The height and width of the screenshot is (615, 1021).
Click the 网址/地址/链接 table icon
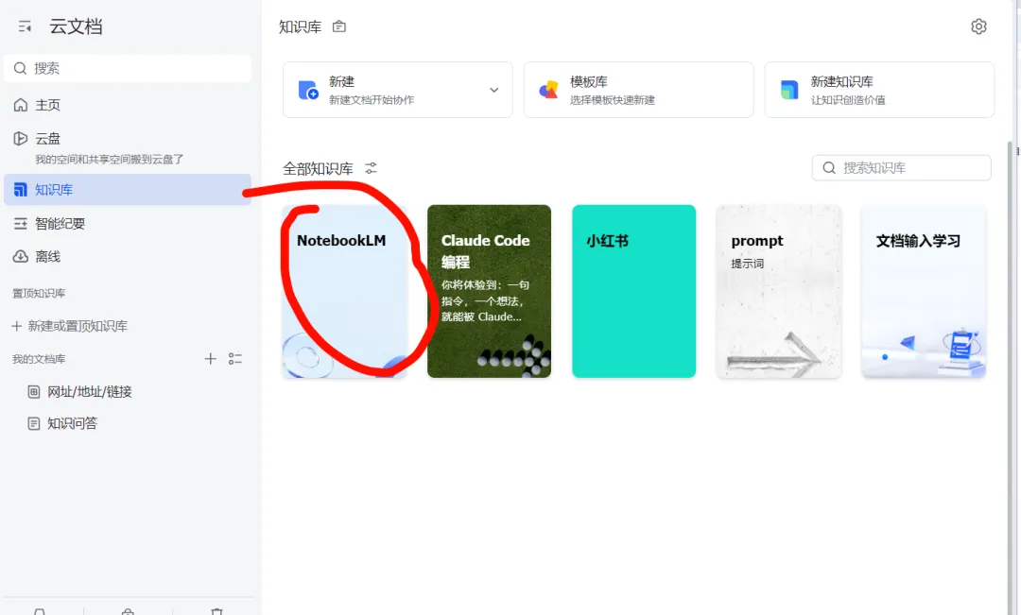34,392
